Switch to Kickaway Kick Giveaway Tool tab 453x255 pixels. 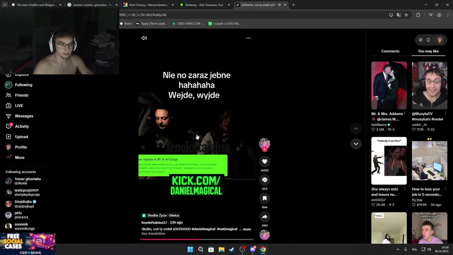point(205,5)
